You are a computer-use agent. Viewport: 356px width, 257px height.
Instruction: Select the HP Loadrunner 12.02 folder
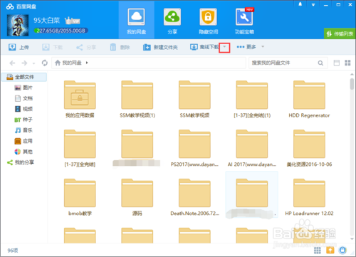(x=309, y=197)
